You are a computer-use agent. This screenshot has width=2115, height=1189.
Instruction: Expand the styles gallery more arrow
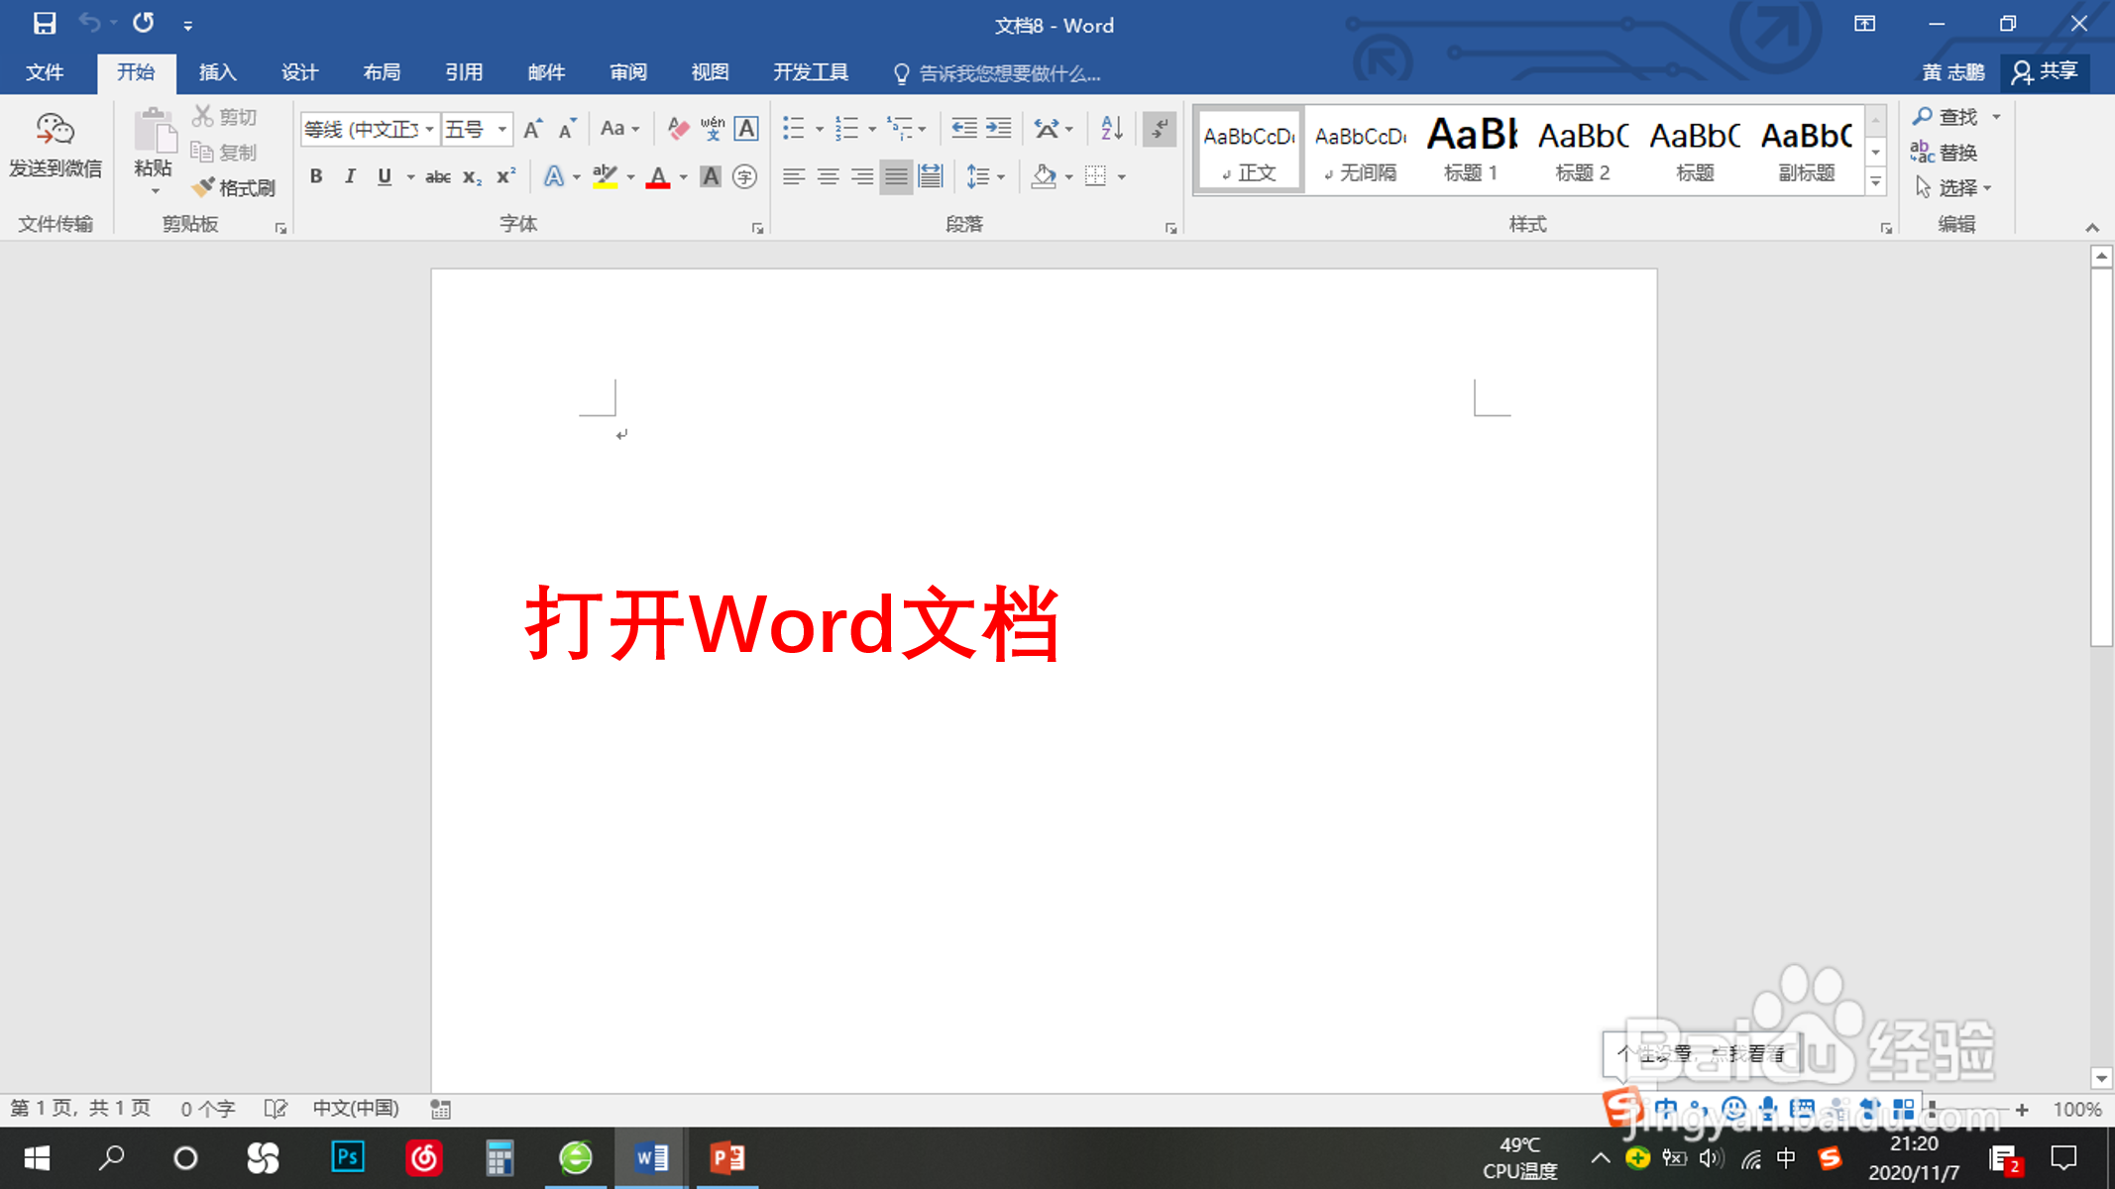(1875, 182)
